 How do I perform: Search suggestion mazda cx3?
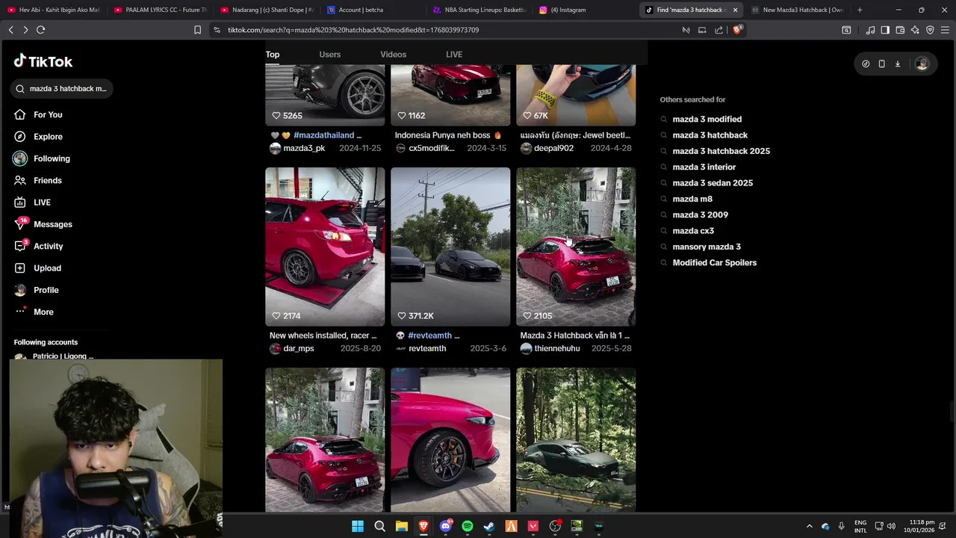(693, 231)
